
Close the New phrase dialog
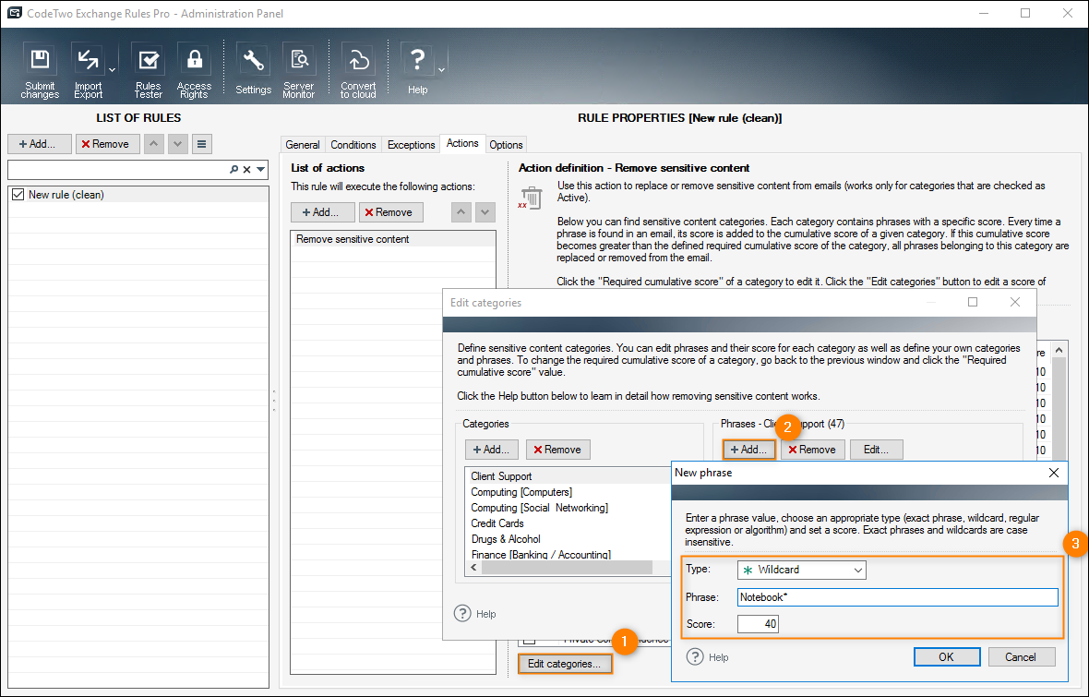[x=1054, y=473]
